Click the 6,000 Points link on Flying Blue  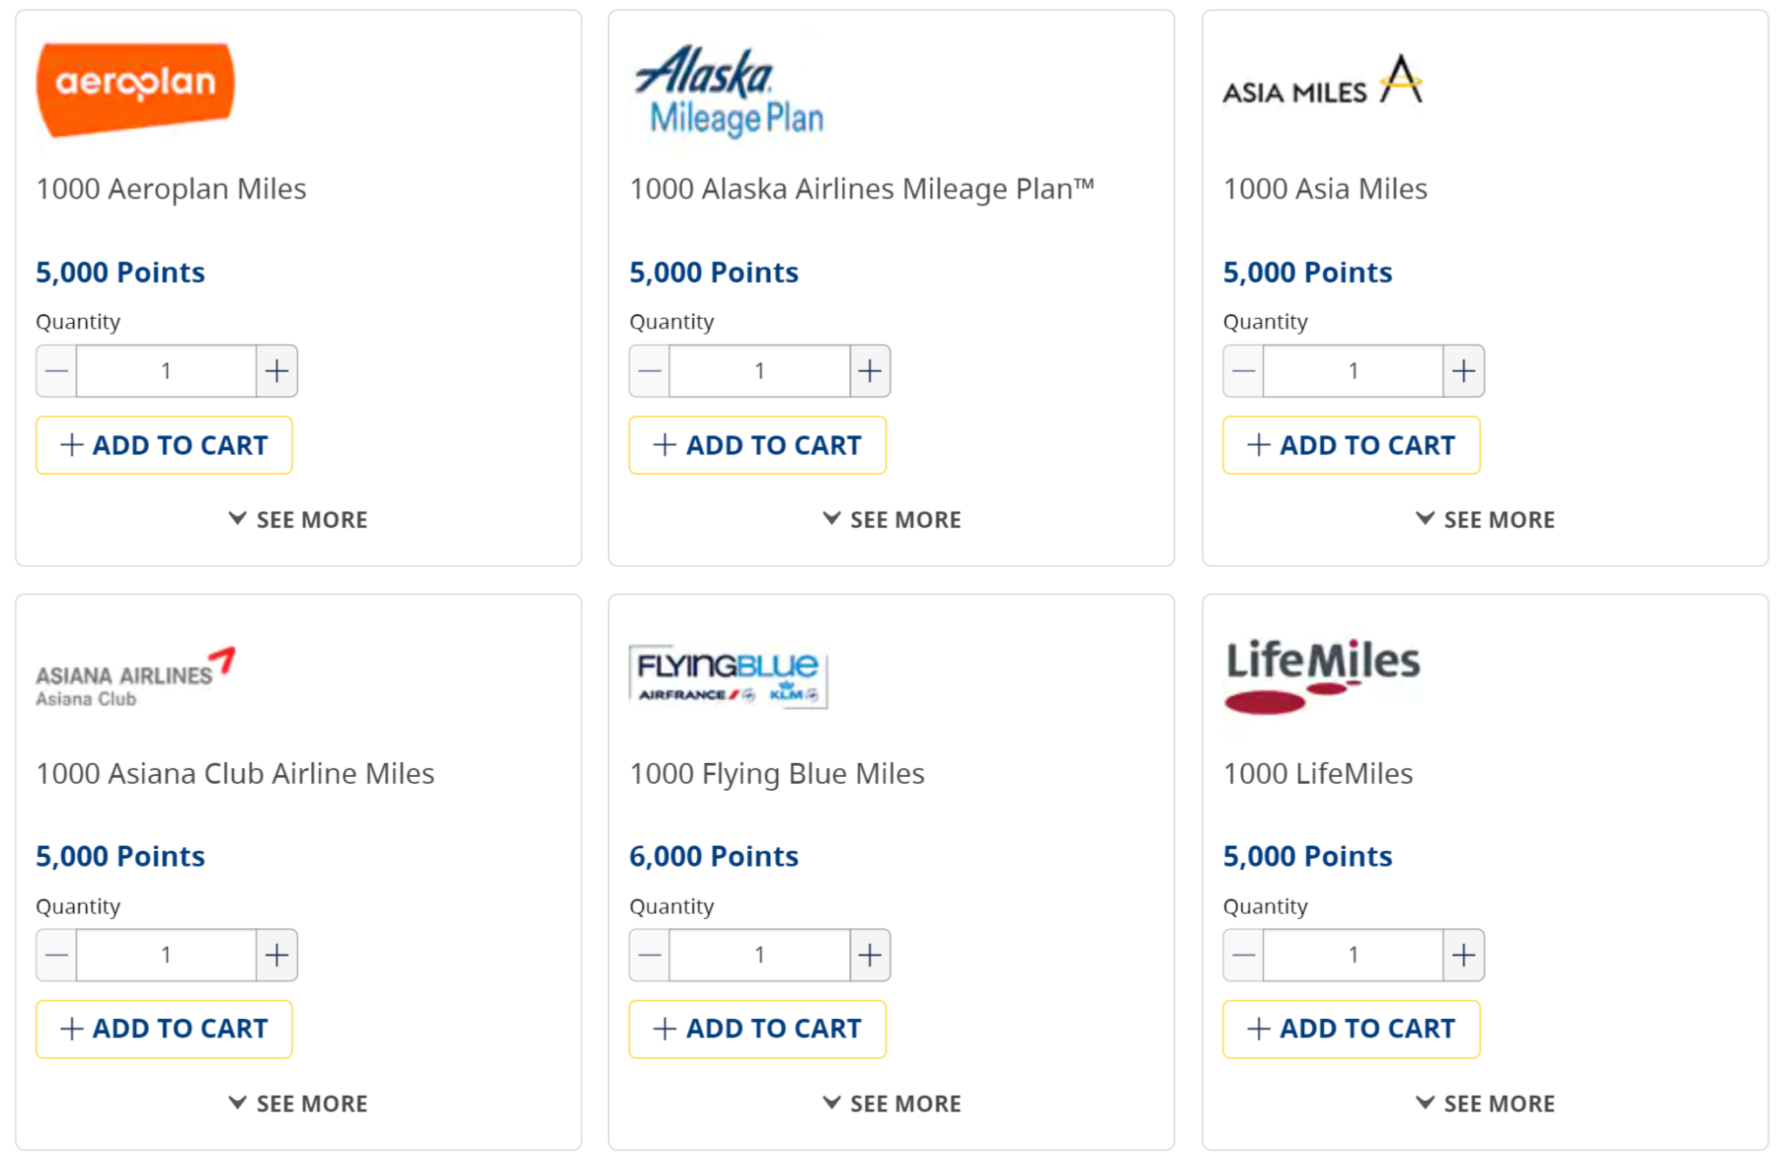pyautogui.click(x=713, y=856)
